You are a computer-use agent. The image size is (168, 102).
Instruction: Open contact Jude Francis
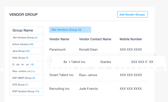coord(88,89)
